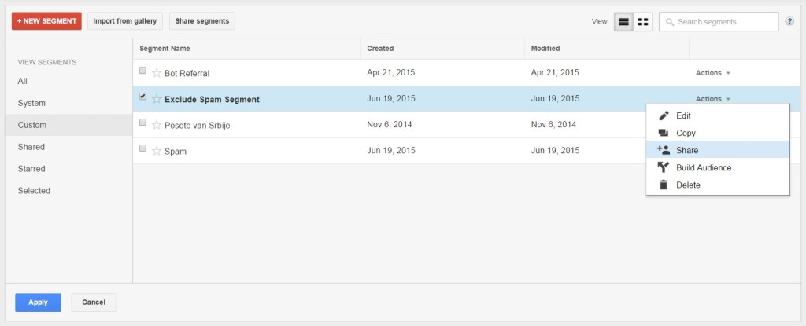Click the trash icon for Delete
The width and height of the screenshot is (806, 326).
click(x=663, y=185)
